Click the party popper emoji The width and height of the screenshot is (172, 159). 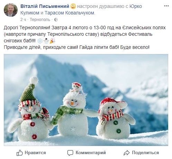(52, 41)
